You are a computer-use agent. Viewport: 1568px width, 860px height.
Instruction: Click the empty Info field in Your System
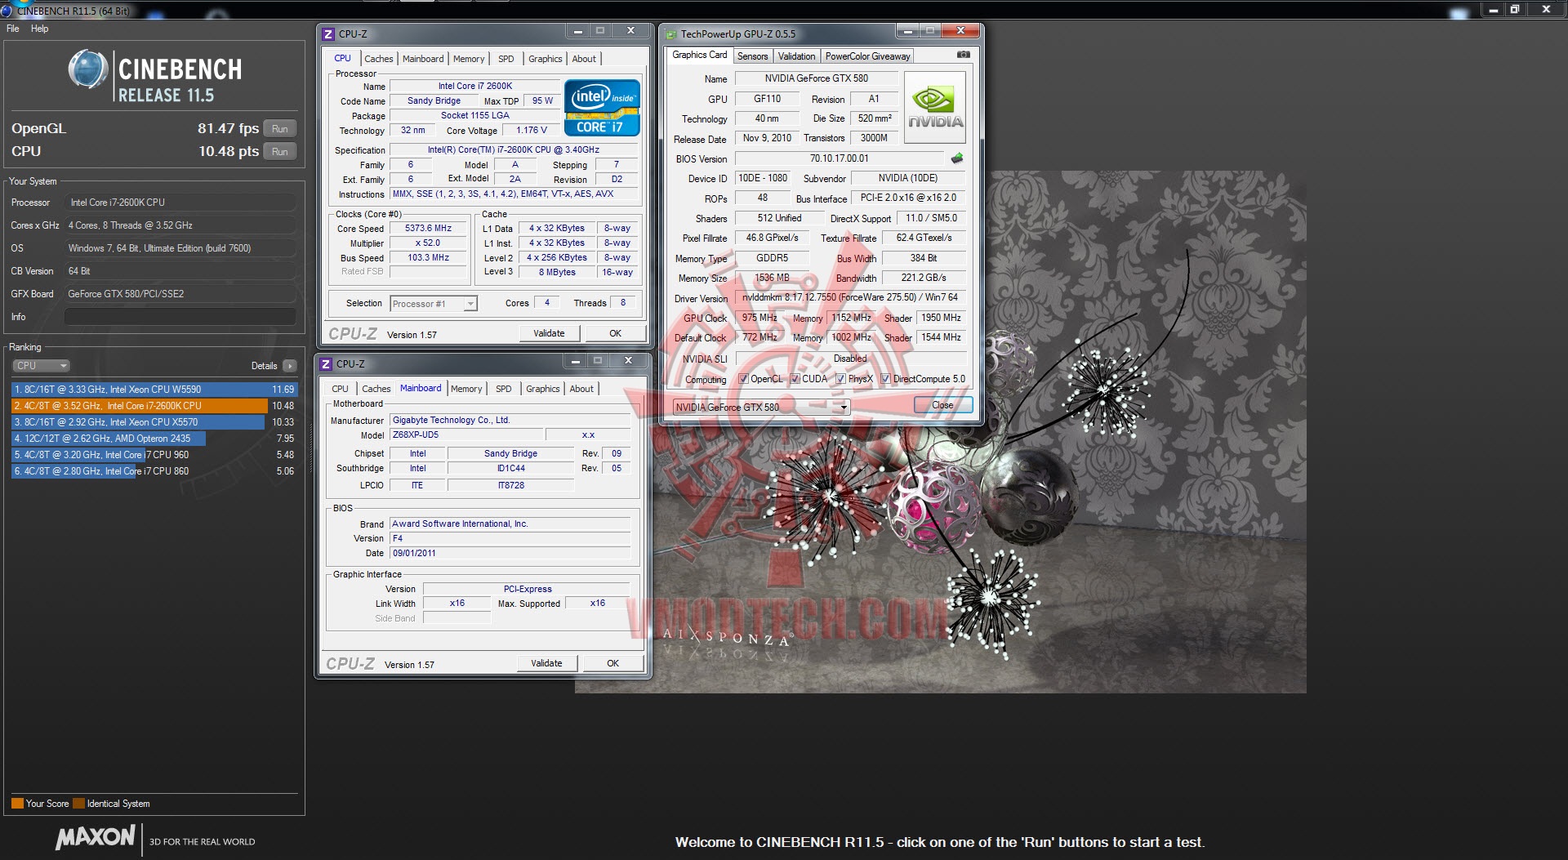click(x=180, y=317)
